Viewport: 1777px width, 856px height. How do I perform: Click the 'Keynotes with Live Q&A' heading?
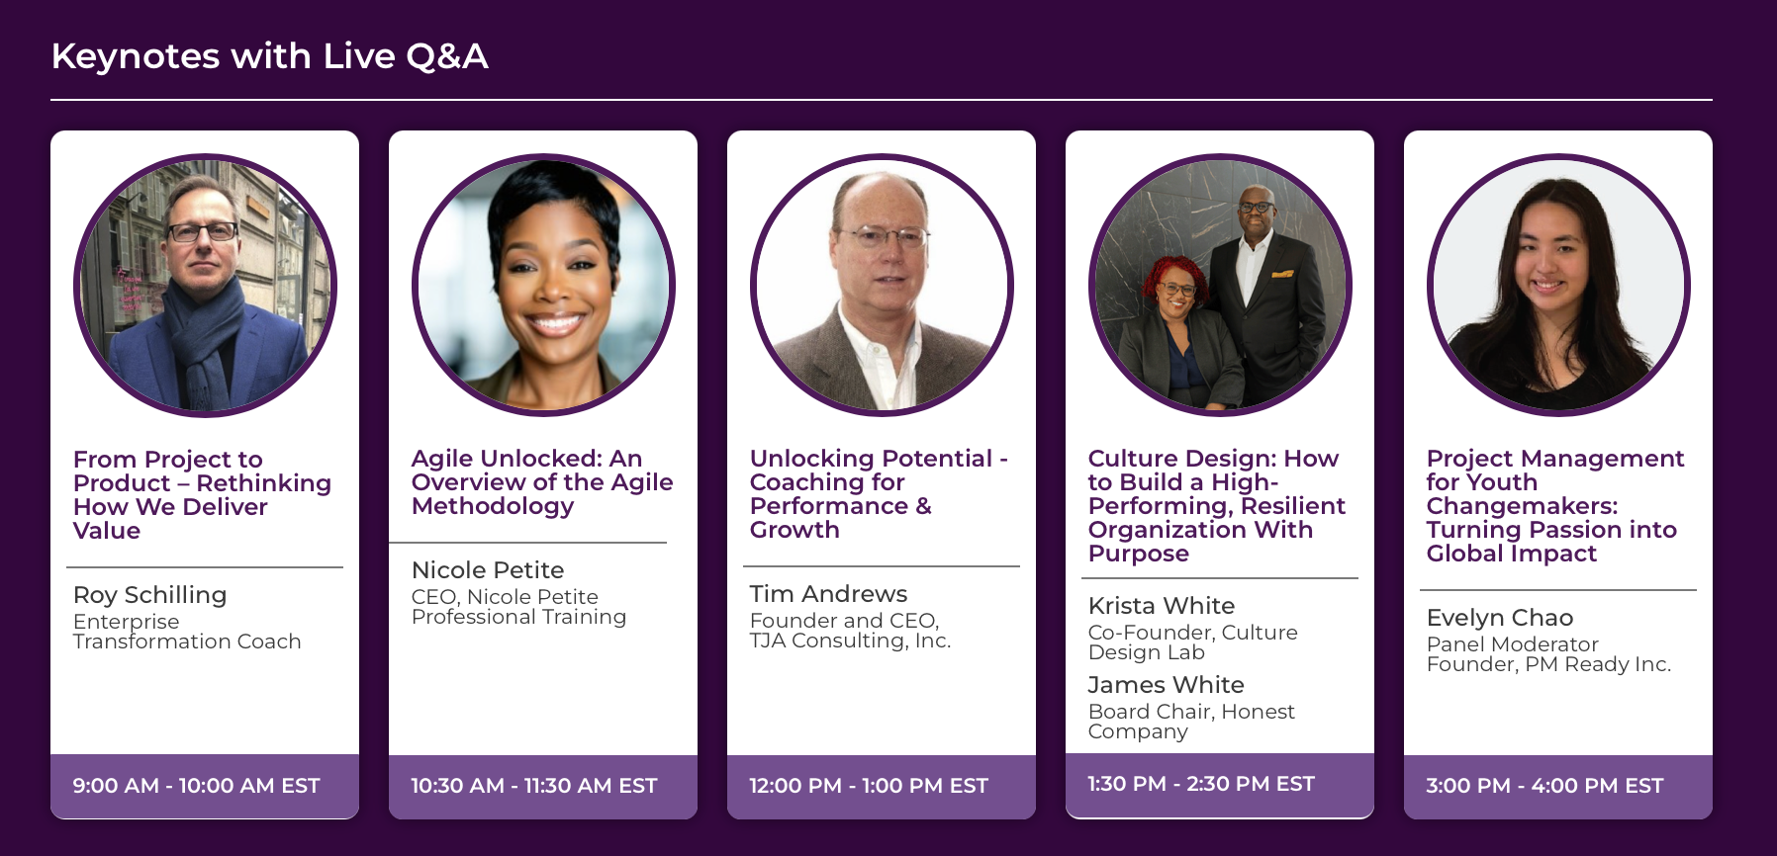click(x=269, y=56)
